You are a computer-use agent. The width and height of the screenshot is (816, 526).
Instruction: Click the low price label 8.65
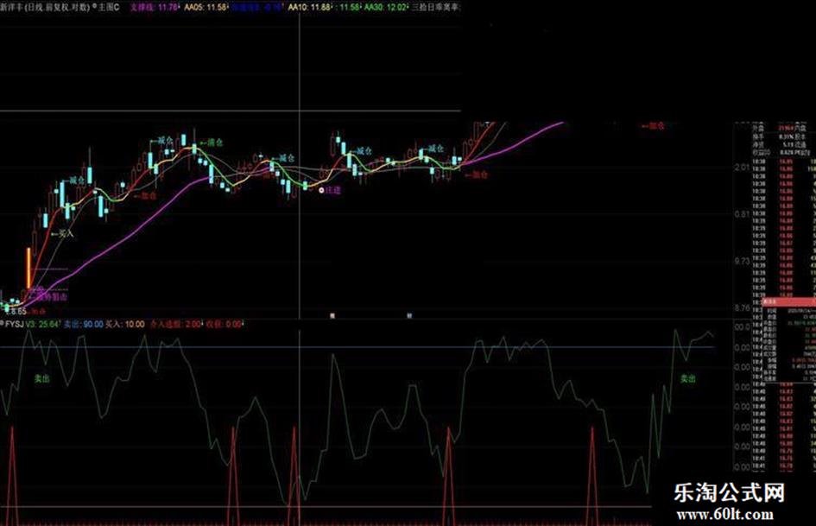pyautogui.click(x=16, y=312)
